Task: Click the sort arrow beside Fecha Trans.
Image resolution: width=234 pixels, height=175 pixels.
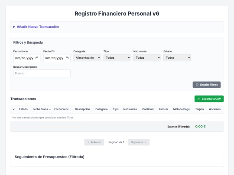Action: (50, 109)
